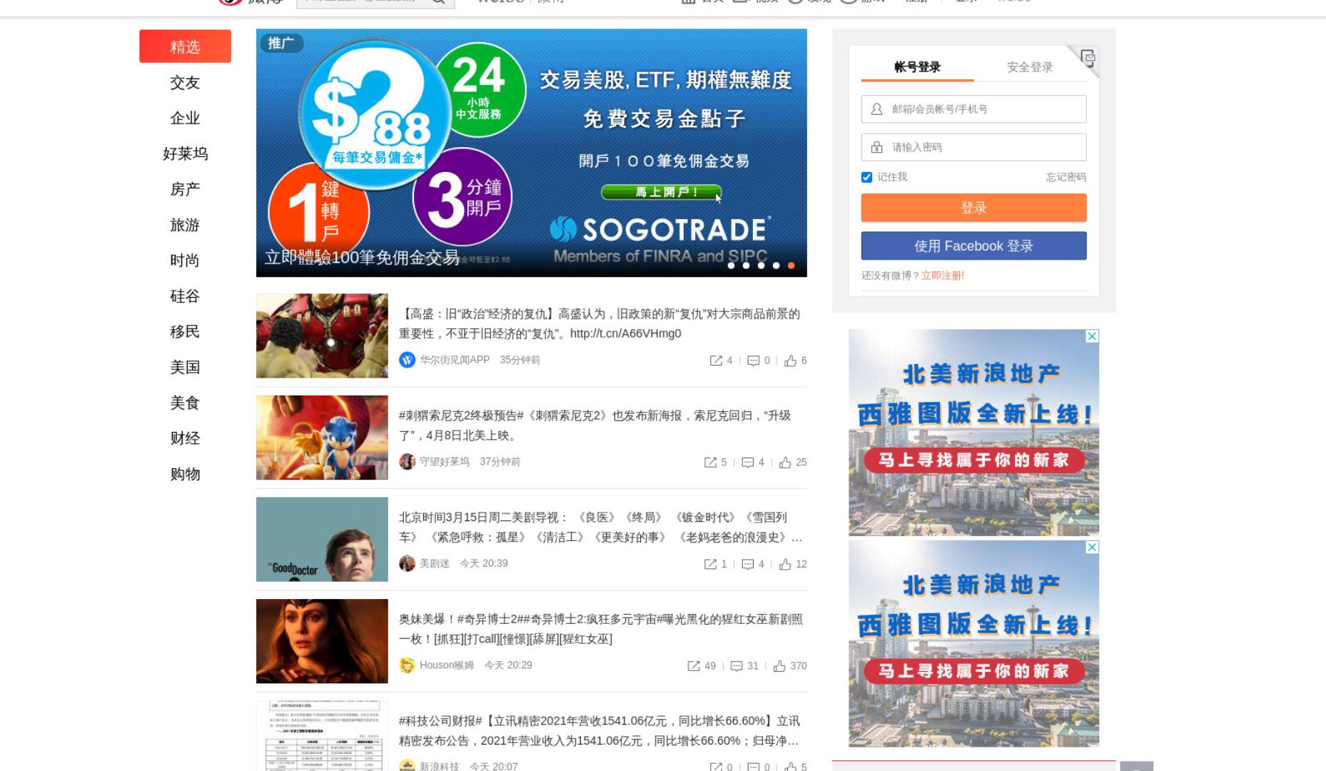Click user icon in account field
1326x771 pixels.
click(876, 109)
